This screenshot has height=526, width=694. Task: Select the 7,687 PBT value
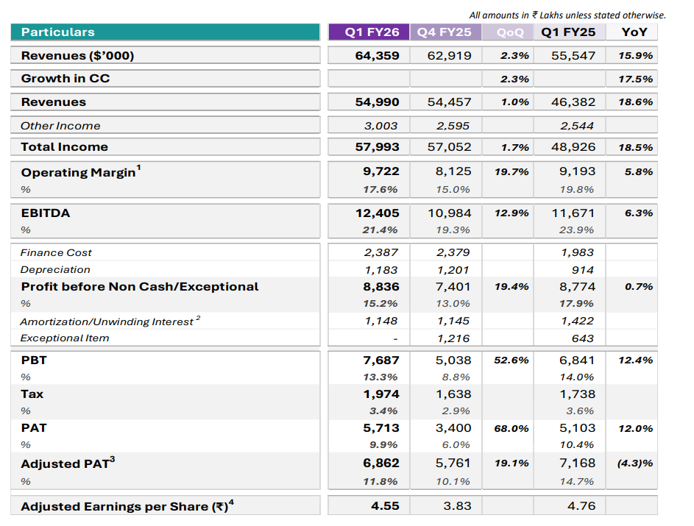click(381, 360)
